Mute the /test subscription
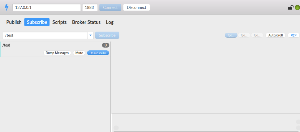The height and width of the screenshot is (132, 300). pos(79,53)
